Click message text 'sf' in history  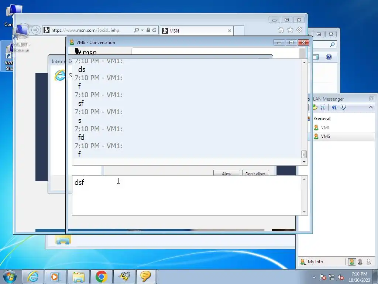coord(81,104)
